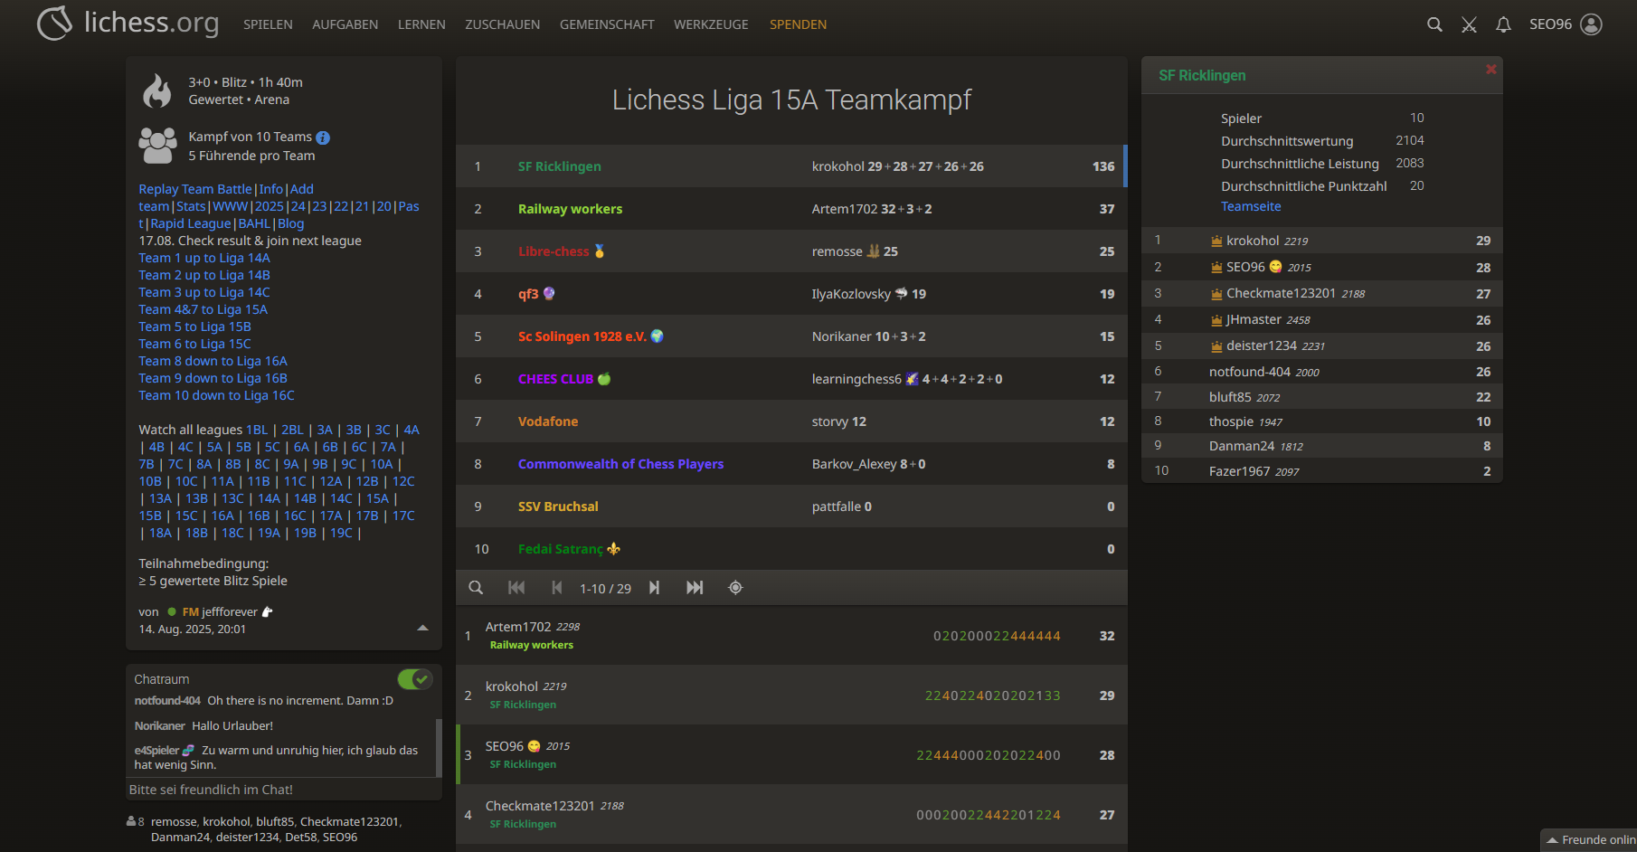The height and width of the screenshot is (852, 1637).
Task: Open Checkmate123201 player standing row
Action: point(791,815)
